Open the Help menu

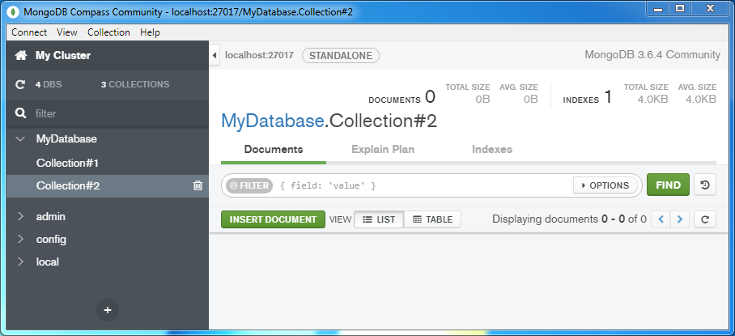pyautogui.click(x=150, y=32)
